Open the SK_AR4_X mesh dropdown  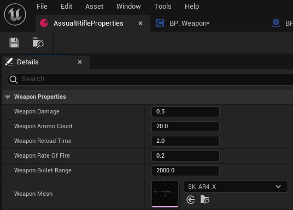(x=236, y=187)
